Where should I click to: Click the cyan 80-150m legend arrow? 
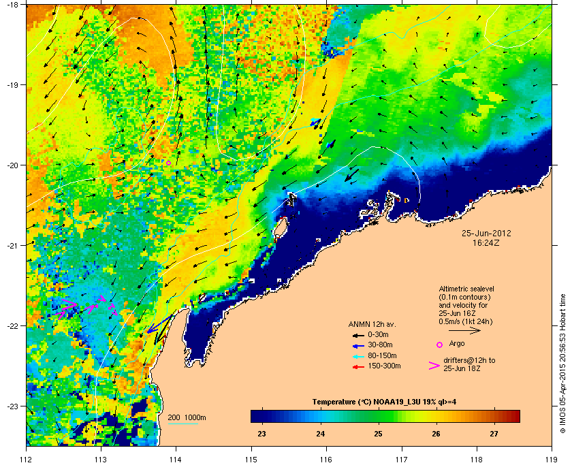[x=358, y=356]
